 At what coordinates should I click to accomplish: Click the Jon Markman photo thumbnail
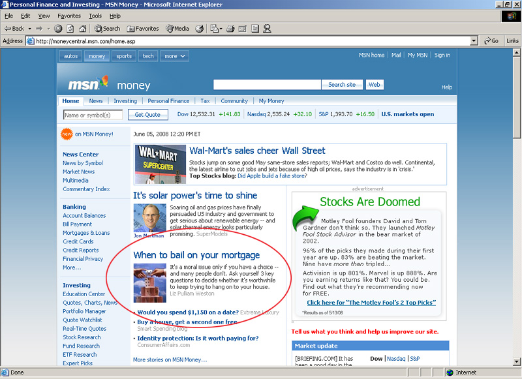click(x=149, y=218)
